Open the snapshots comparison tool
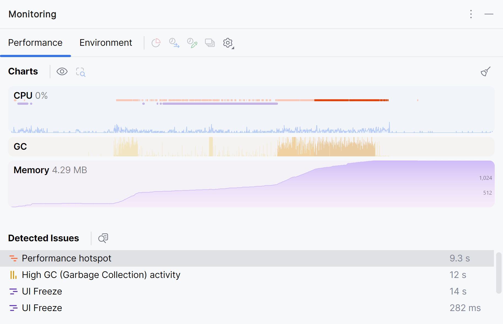Screen dimensions: 503x324 (x=210, y=43)
